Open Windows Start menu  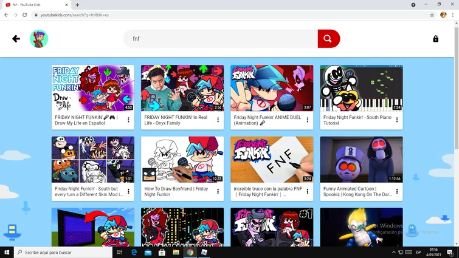(x=7, y=252)
